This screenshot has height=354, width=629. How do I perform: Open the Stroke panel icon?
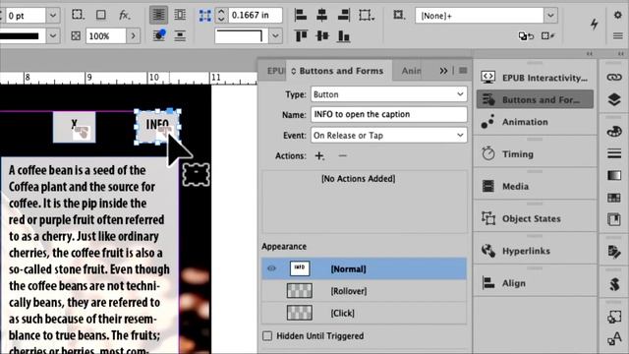pos(614,153)
